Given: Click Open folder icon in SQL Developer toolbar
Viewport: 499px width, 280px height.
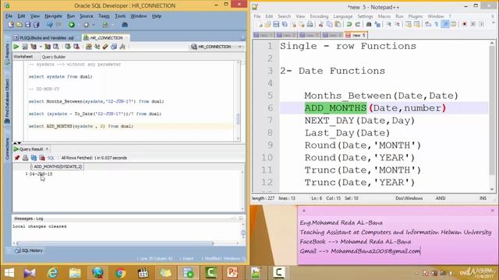Looking at the screenshot, I should pyautogui.click(x=19, y=24).
